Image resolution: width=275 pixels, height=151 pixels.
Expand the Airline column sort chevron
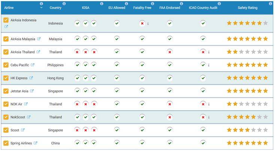(x=41, y=8)
